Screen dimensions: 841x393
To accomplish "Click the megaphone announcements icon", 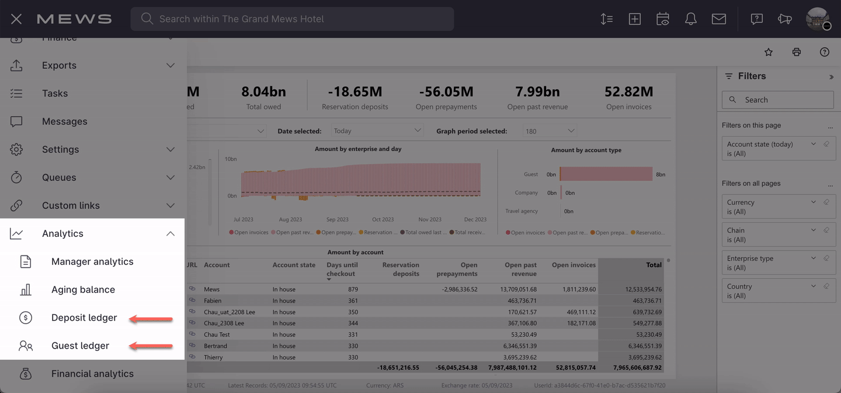I will [x=785, y=19].
